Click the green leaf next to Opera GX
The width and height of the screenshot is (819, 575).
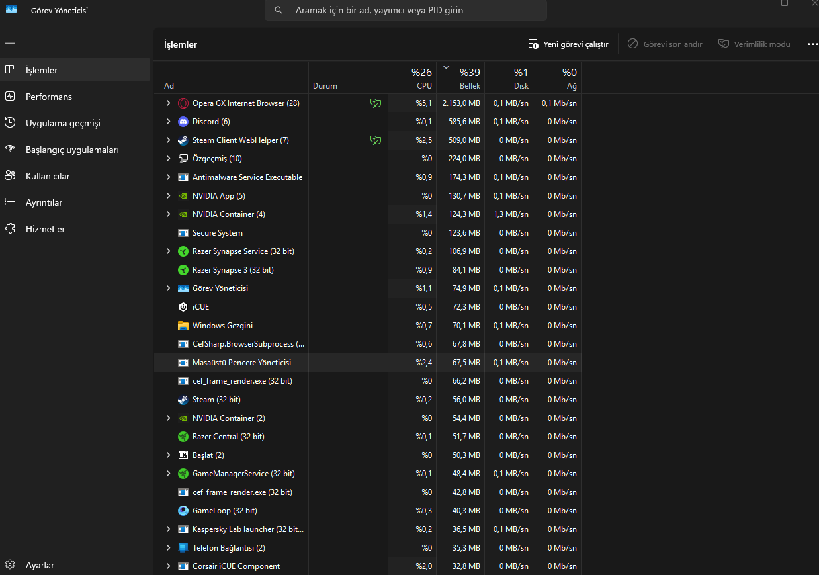click(376, 103)
